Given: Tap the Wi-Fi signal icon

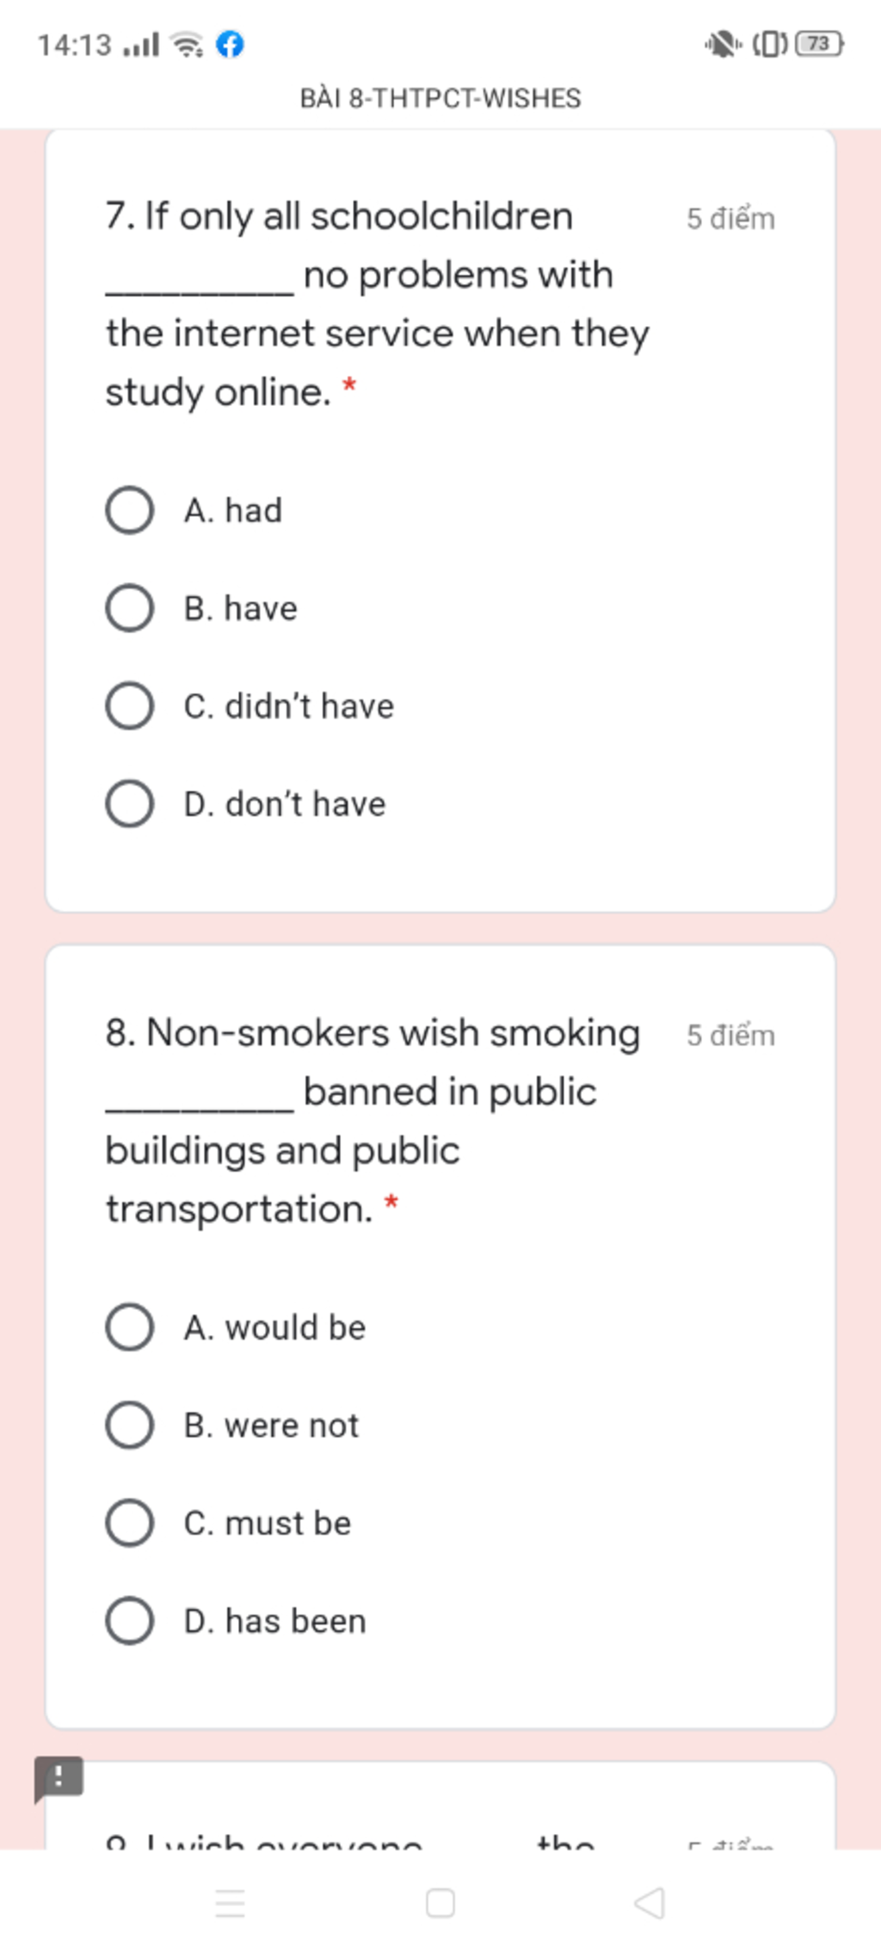Looking at the screenshot, I should pyautogui.click(x=187, y=44).
